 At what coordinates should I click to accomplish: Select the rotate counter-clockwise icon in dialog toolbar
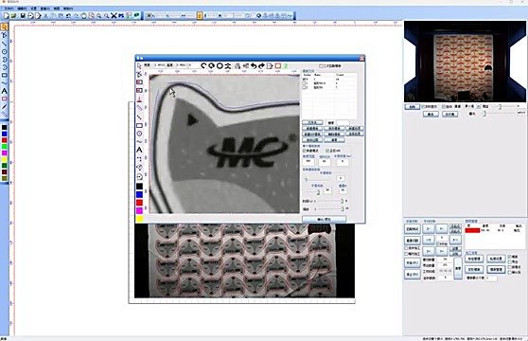(203, 65)
